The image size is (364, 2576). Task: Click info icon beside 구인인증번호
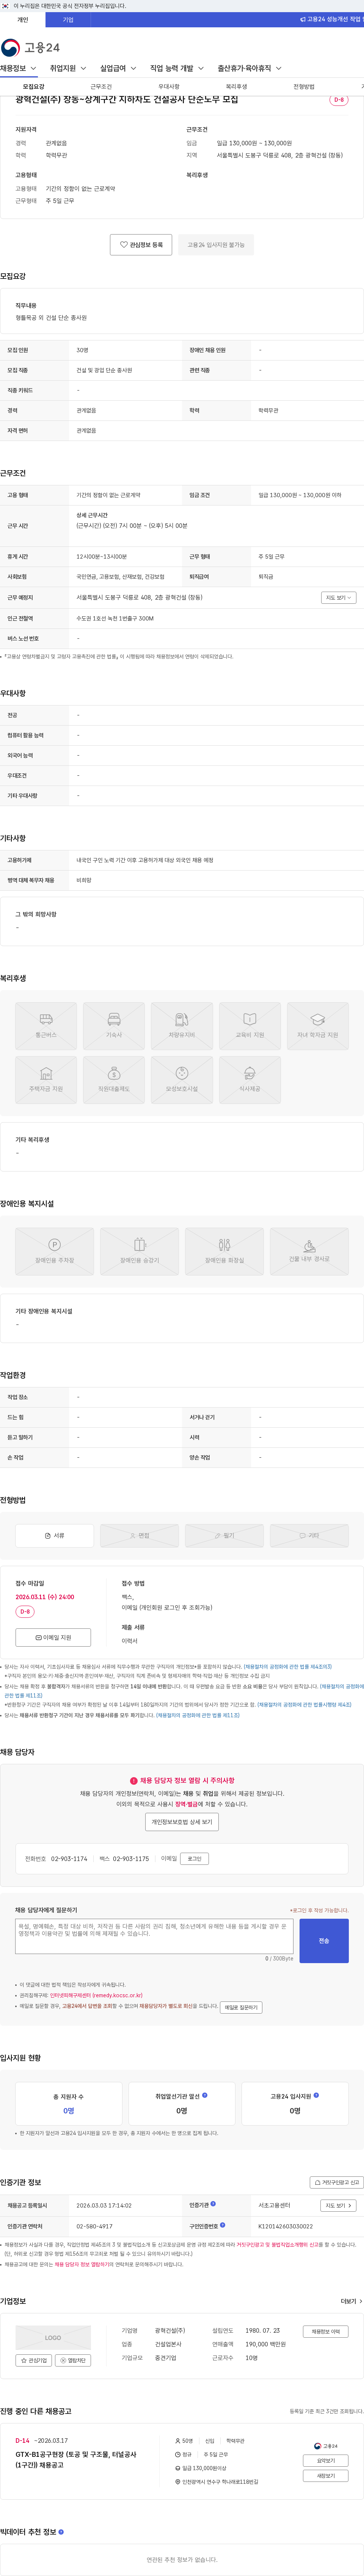(222, 2225)
